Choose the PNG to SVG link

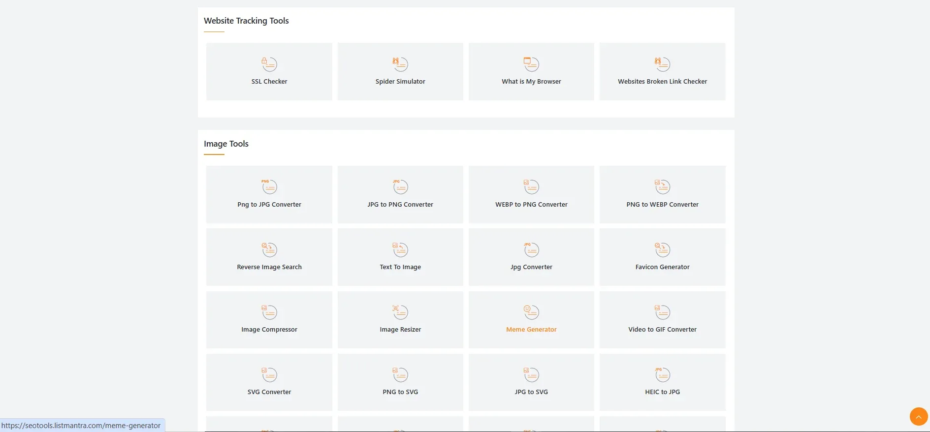[400, 392]
